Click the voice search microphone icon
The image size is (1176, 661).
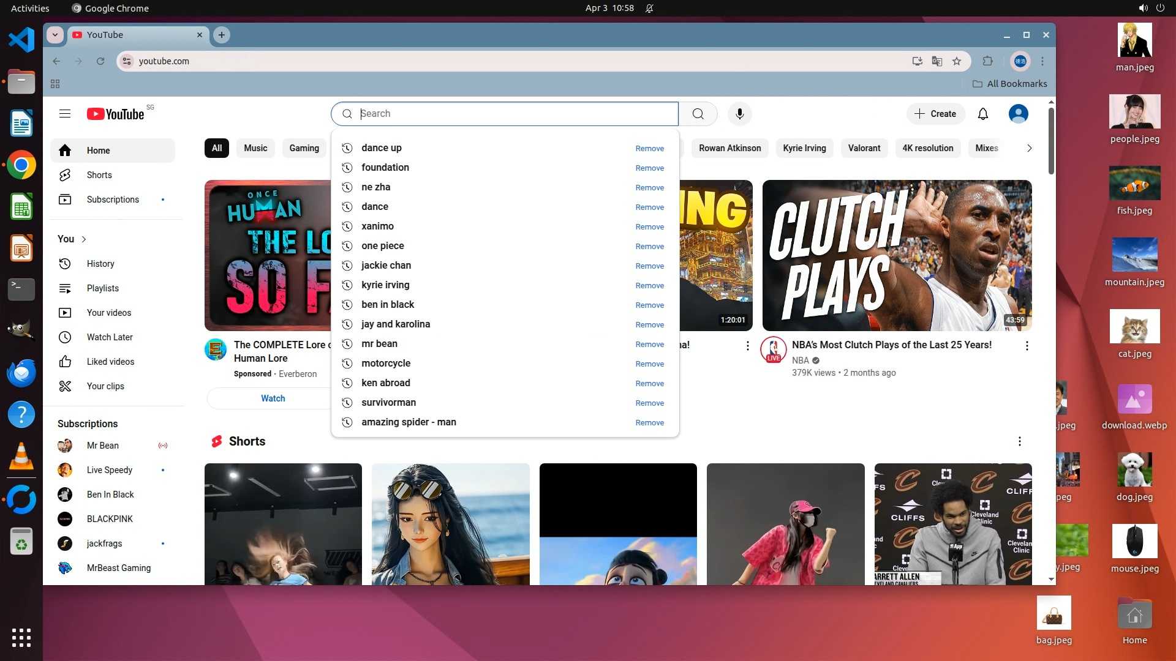[739, 114]
